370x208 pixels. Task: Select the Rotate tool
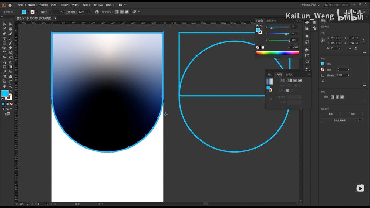4,53
